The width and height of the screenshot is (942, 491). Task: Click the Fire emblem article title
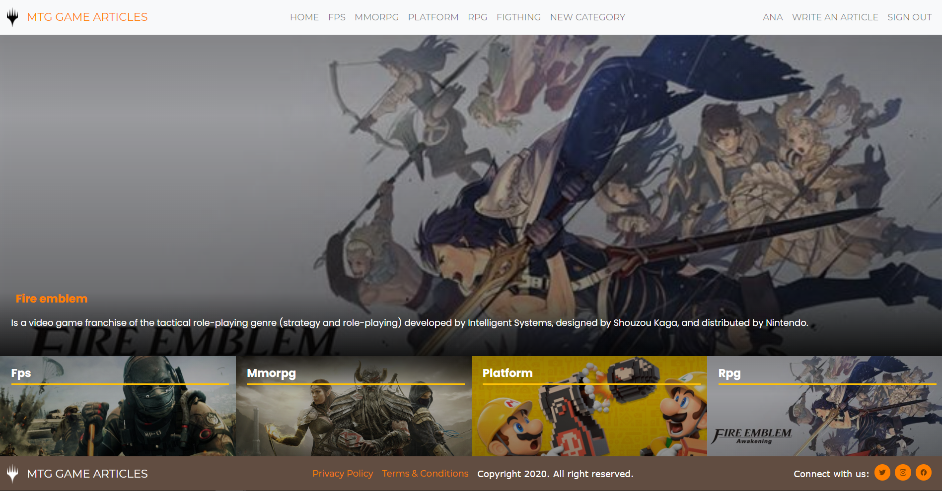[x=52, y=299]
